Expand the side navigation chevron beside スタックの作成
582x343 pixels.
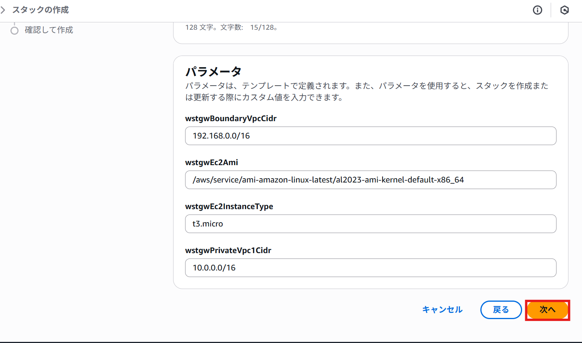pyautogui.click(x=3, y=10)
